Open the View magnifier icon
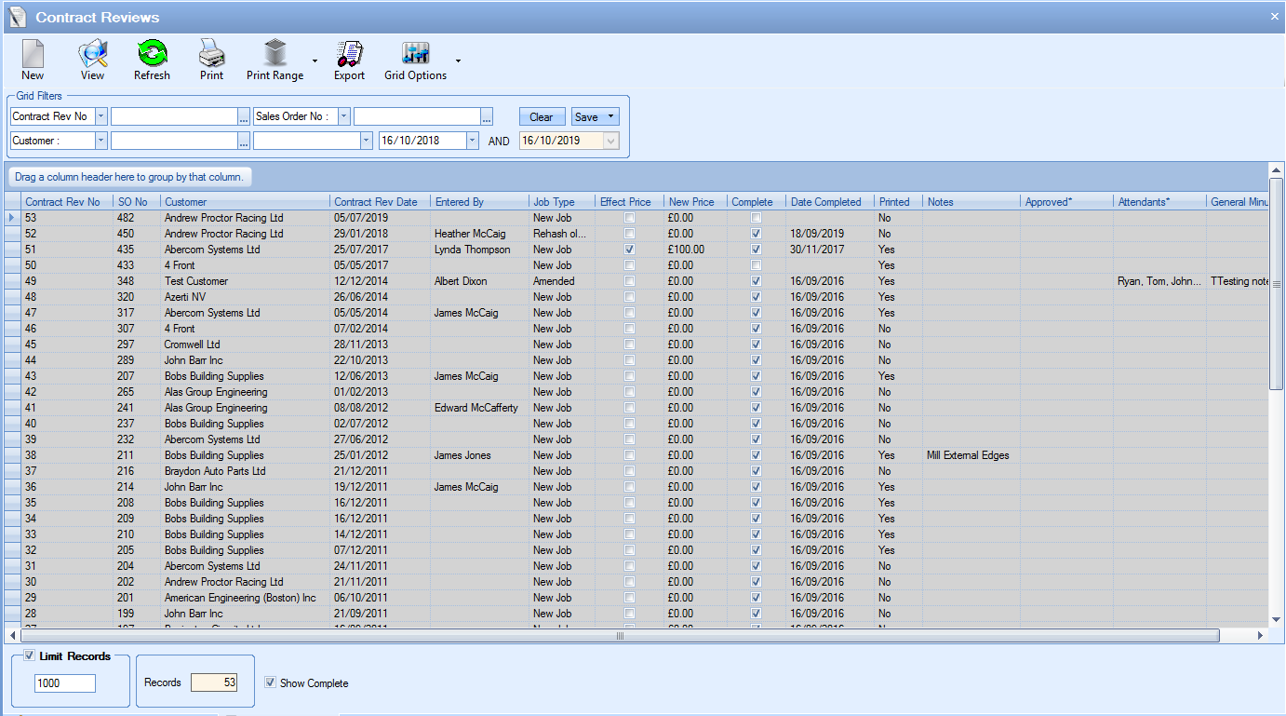The height and width of the screenshot is (716, 1286). tap(92, 54)
